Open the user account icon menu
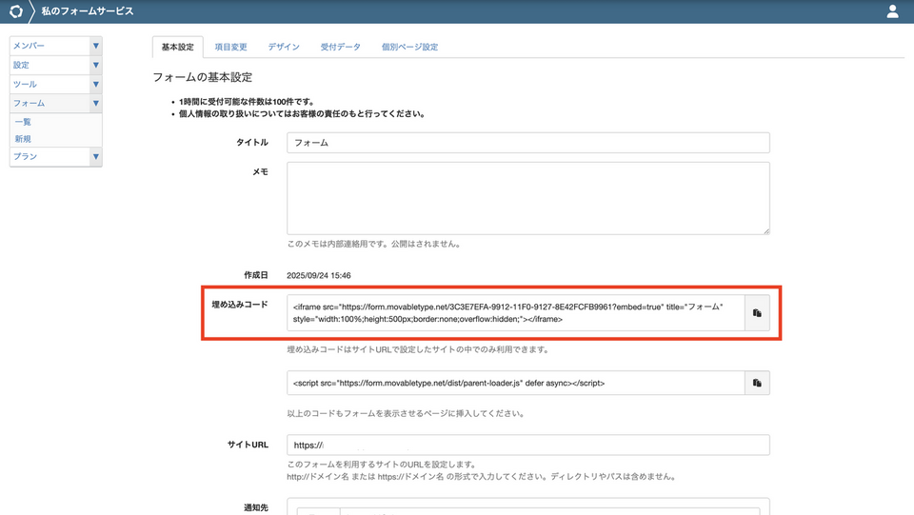914x515 pixels. point(892,11)
